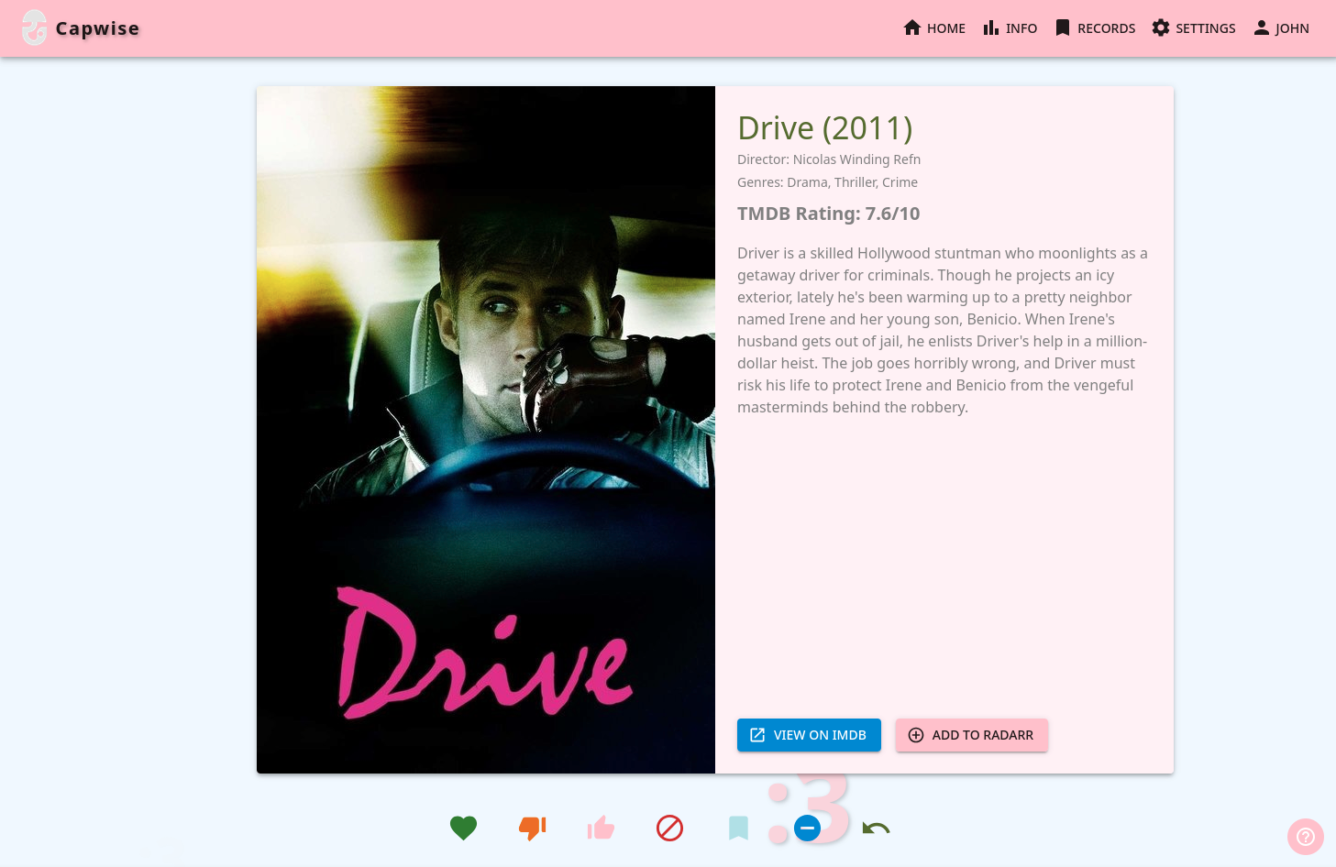
Task: Click the green undo arrow icon
Action: pyautogui.click(x=876, y=829)
